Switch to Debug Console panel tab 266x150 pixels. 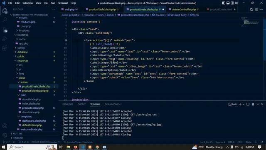[113, 104]
